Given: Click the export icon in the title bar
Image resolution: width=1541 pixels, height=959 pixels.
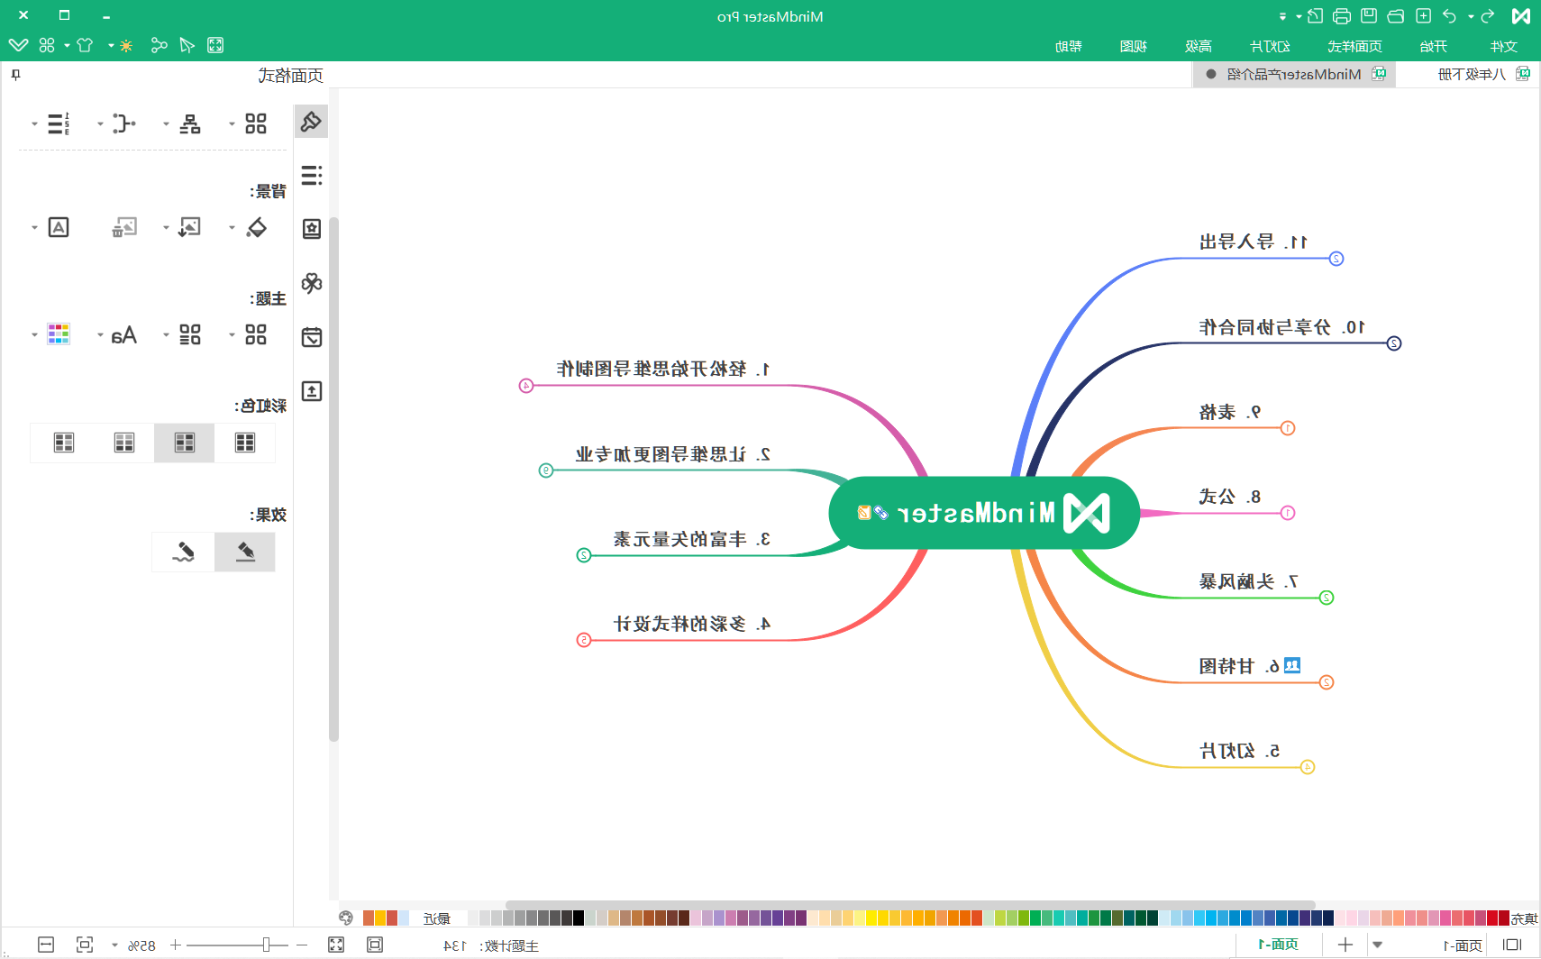Looking at the screenshot, I should coord(1315,16).
